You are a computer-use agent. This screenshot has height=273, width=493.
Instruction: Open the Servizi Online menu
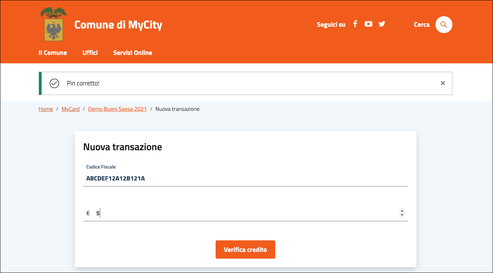pos(133,53)
